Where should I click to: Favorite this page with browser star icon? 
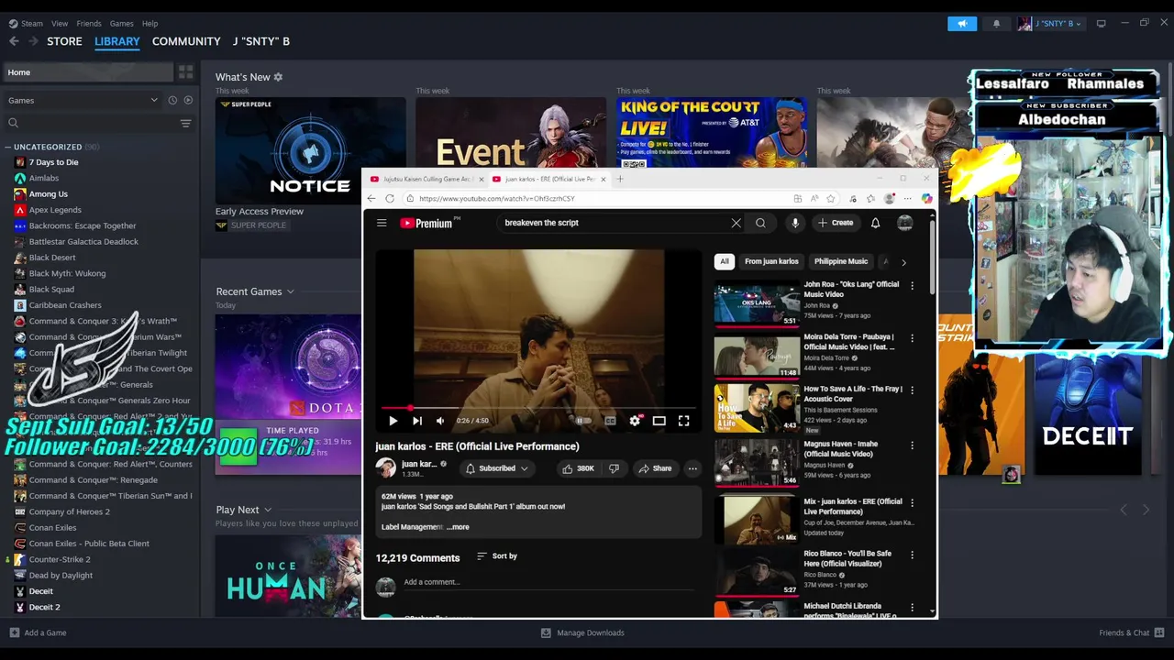point(830,199)
